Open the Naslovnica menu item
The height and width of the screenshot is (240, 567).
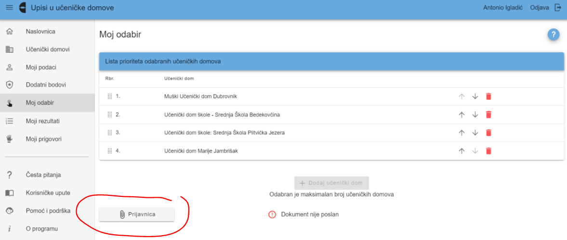(x=47, y=31)
